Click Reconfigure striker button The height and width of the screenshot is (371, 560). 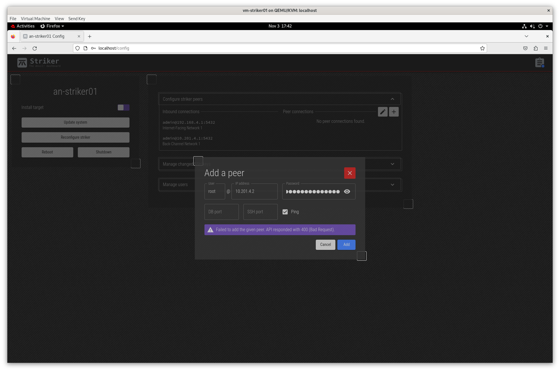tap(76, 137)
